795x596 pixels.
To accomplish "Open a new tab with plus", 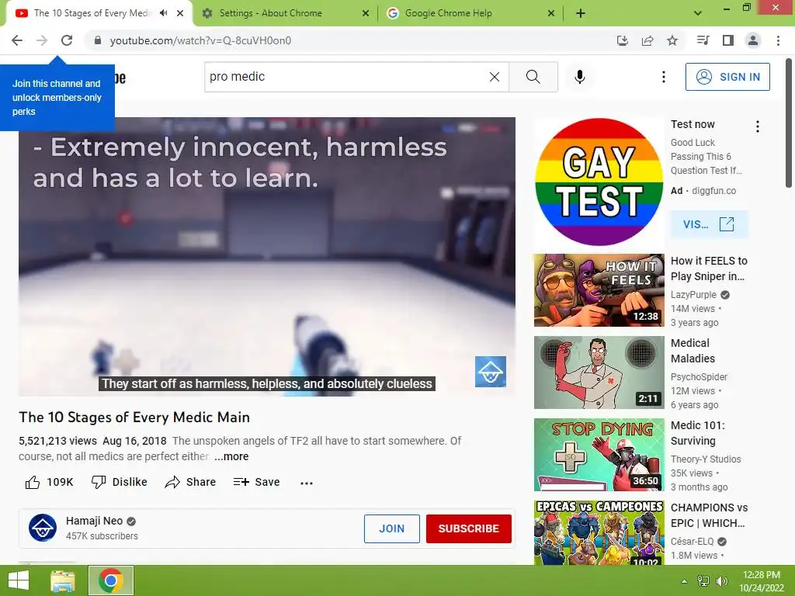I will 581,13.
